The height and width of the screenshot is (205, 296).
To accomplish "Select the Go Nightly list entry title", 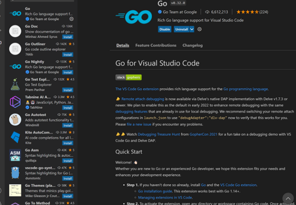I will (34, 62).
